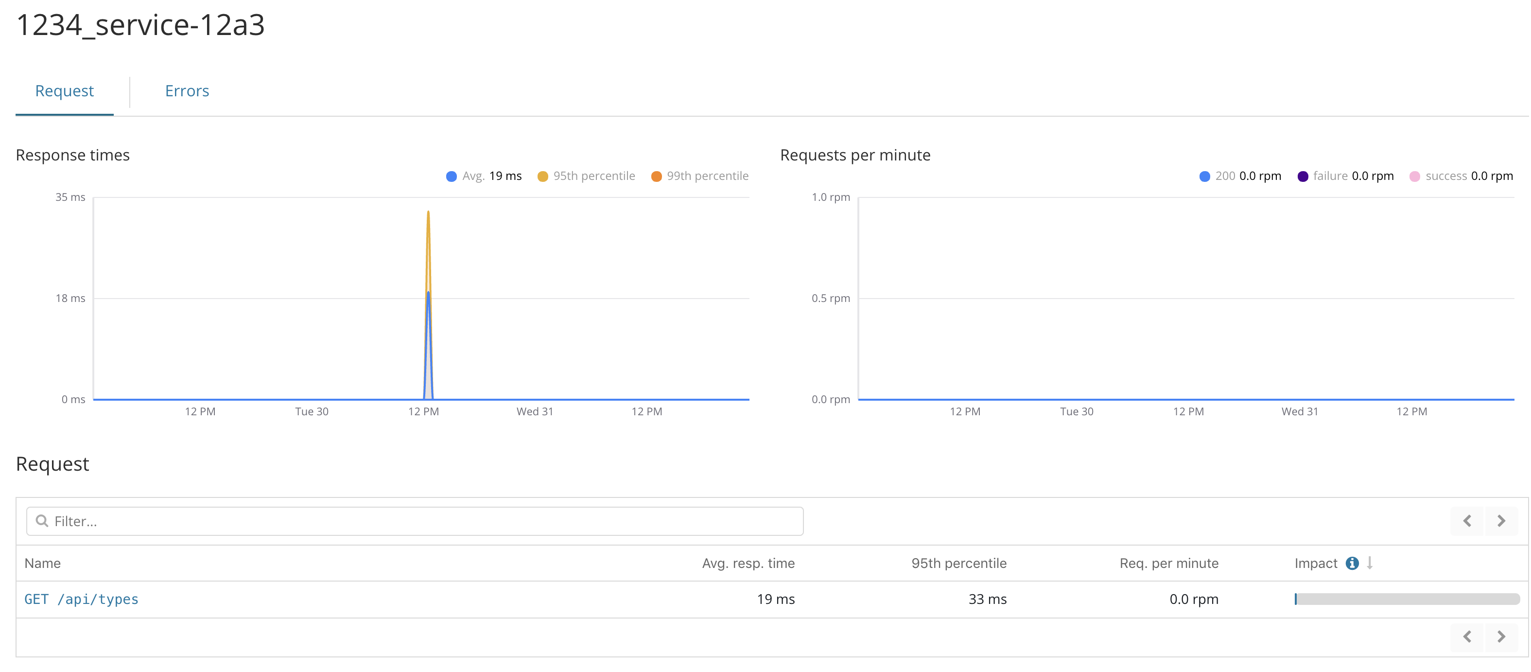The width and height of the screenshot is (1531, 672).
Task: Click the impact bar for GET /api/types
Action: (1407, 600)
